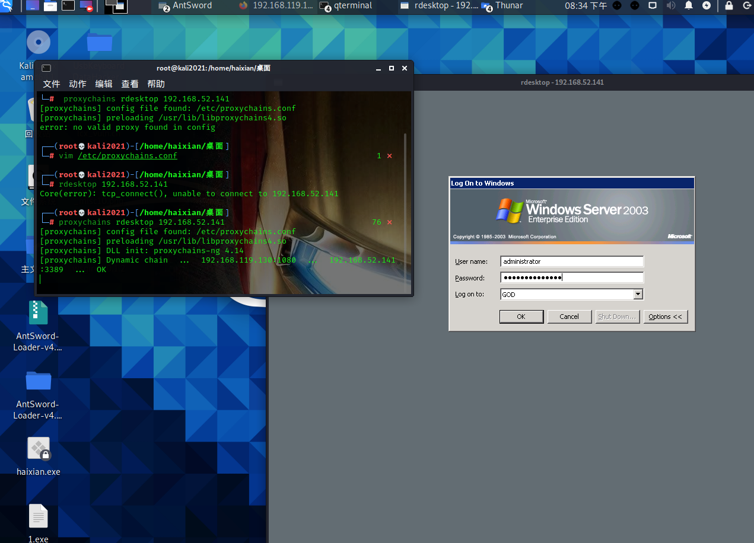Click the 'DLL init: proxychains-ng 4.14' line
This screenshot has width=754, height=543.
142,251
